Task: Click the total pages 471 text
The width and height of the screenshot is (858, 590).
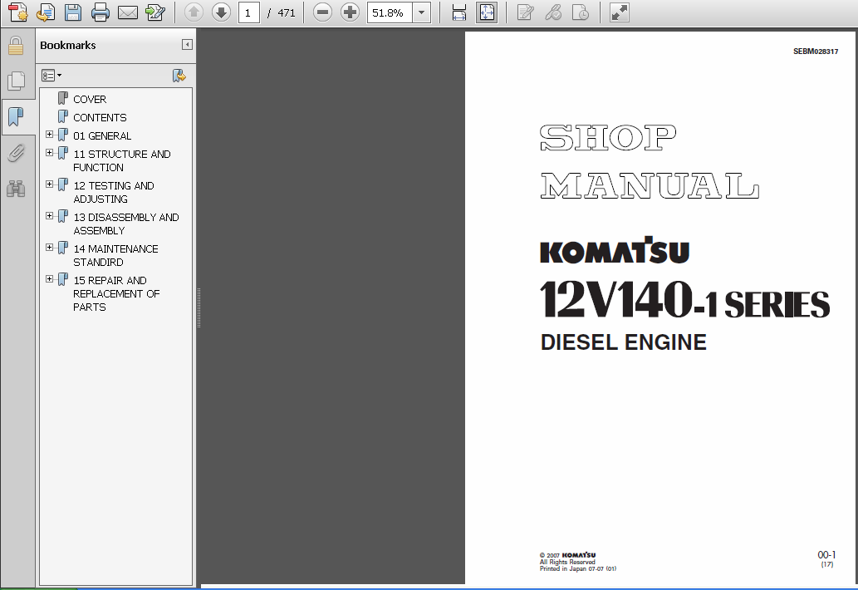Action: point(287,12)
